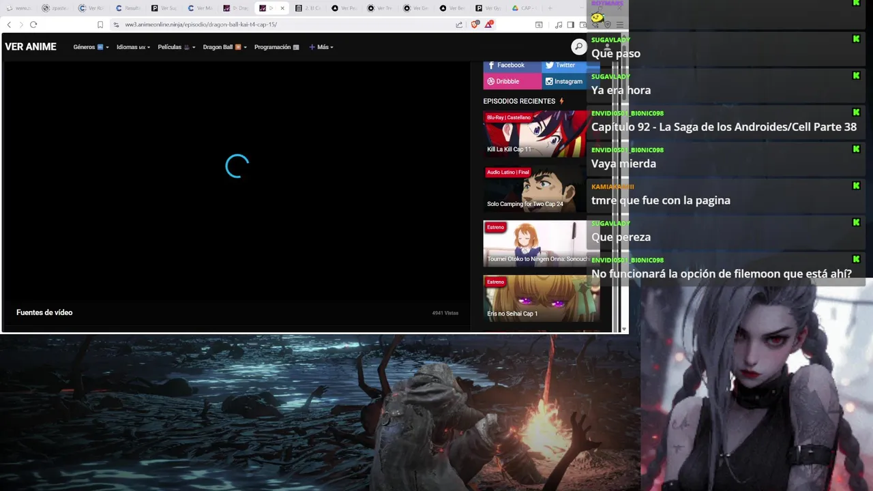Reload the page with the refresh icon
This screenshot has width=873, height=491.
(33, 25)
